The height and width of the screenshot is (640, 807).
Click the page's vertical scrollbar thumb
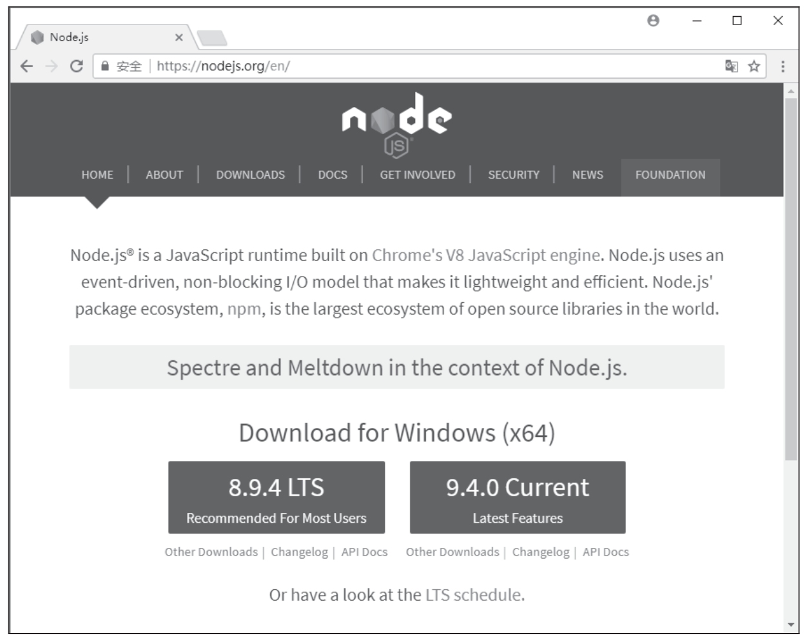[791, 279]
